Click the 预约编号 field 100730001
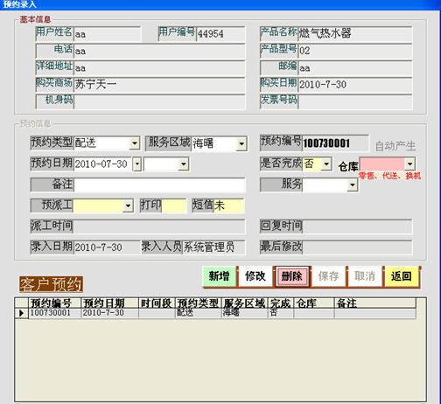 pos(335,143)
